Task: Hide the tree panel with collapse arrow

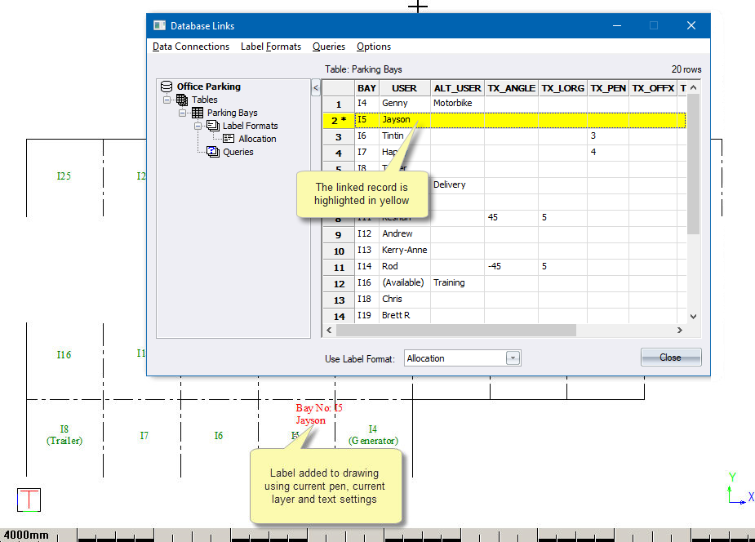Action: (x=316, y=87)
